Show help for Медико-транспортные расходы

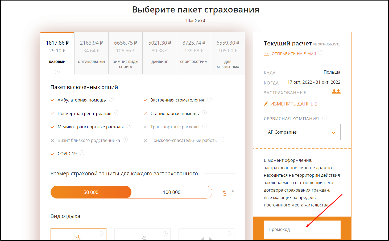coord(129,126)
